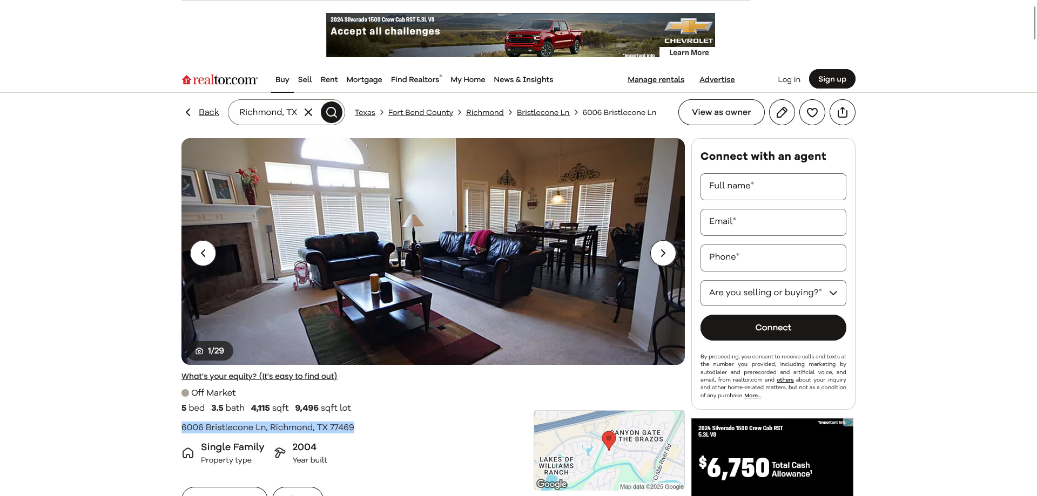
Task: Click the magnifying glass search icon
Action: point(332,112)
